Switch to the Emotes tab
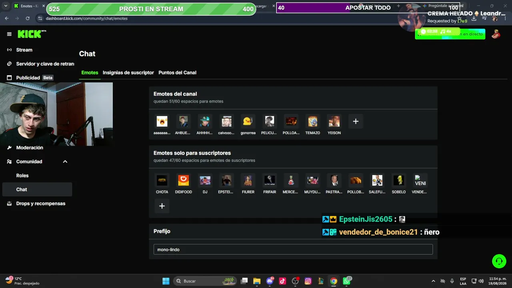The height and width of the screenshot is (288, 512). [x=90, y=73]
